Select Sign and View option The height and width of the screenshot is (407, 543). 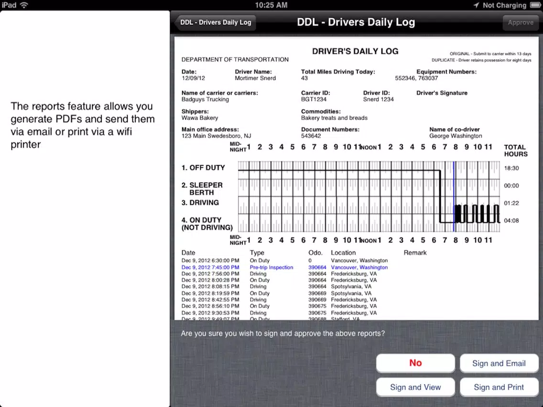coord(415,387)
